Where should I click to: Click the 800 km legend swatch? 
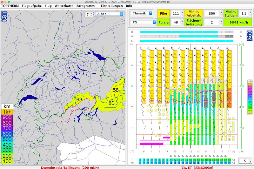7,123
